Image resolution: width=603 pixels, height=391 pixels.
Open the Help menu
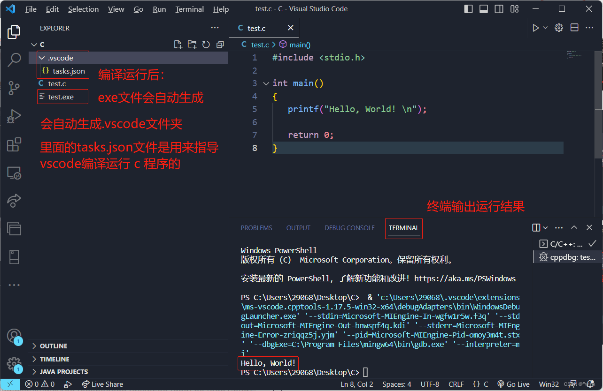[221, 9]
